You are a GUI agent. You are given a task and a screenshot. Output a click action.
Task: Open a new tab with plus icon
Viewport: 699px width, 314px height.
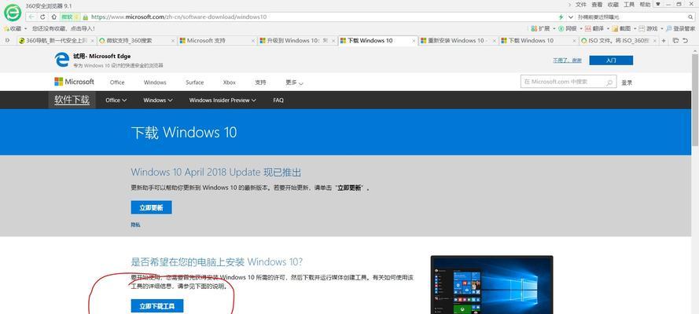pyautogui.click(x=664, y=41)
